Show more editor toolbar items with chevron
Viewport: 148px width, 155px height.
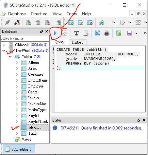coord(145,33)
